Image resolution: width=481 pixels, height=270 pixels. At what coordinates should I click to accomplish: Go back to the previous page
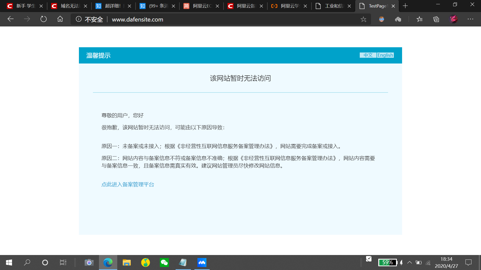[x=11, y=19]
